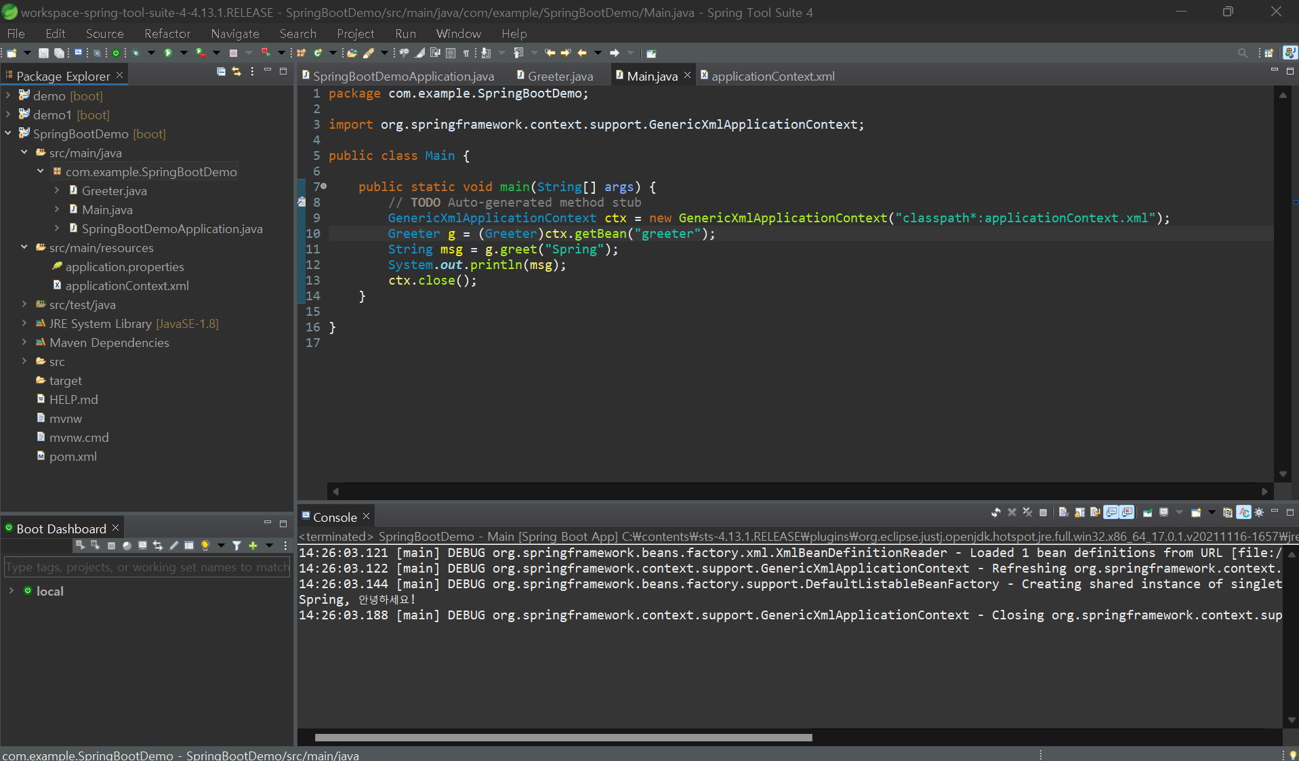
Task: Click the Boot Dashboard green plus icon
Action: (253, 546)
